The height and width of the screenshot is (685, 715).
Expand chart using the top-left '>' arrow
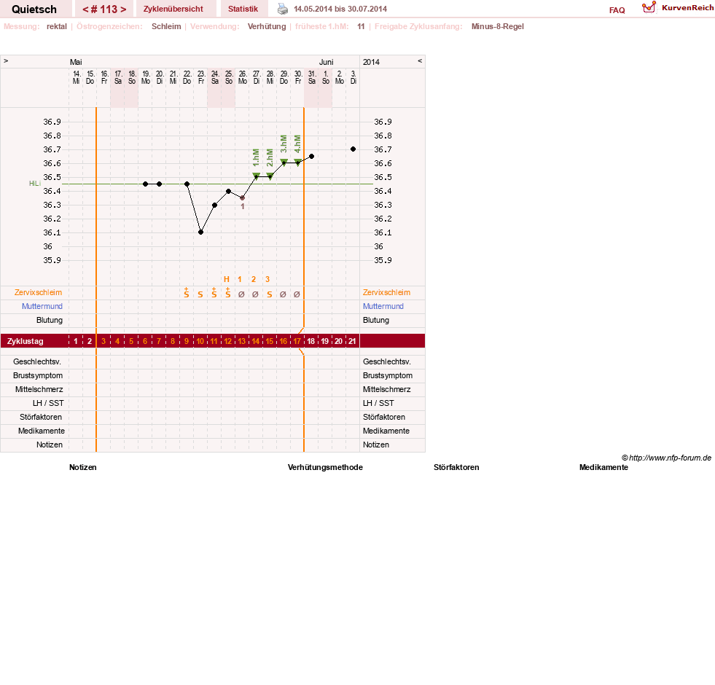pos(6,61)
